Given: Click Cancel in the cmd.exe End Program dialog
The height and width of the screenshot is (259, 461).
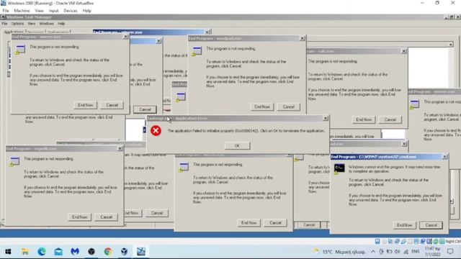Looking at the screenshot, I should click(431, 225).
